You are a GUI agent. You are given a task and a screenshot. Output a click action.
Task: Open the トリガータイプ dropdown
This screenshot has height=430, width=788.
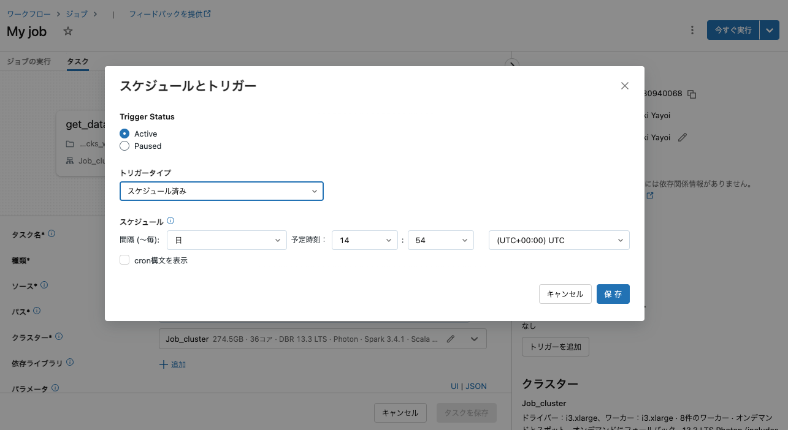coord(221,191)
